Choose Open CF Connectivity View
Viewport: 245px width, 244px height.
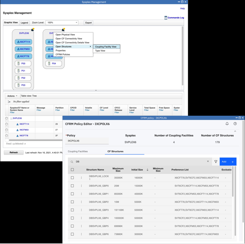[x=69, y=38]
